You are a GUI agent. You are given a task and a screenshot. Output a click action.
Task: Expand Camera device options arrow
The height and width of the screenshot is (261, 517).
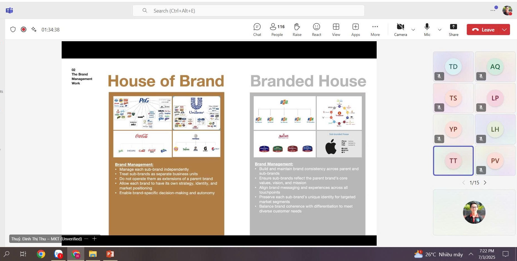[x=413, y=30]
